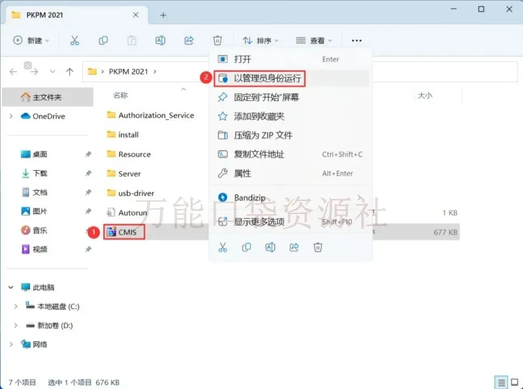The height and width of the screenshot is (389, 523).
Task: Open 视频 in quick access
Action: pyautogui.click(x=34, y=249)
